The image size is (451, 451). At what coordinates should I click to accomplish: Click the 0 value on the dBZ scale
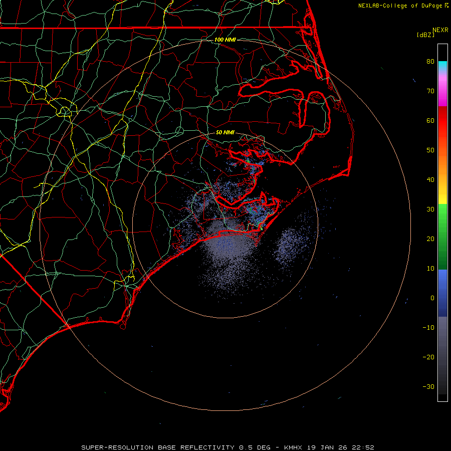click(x=432, y=298)
